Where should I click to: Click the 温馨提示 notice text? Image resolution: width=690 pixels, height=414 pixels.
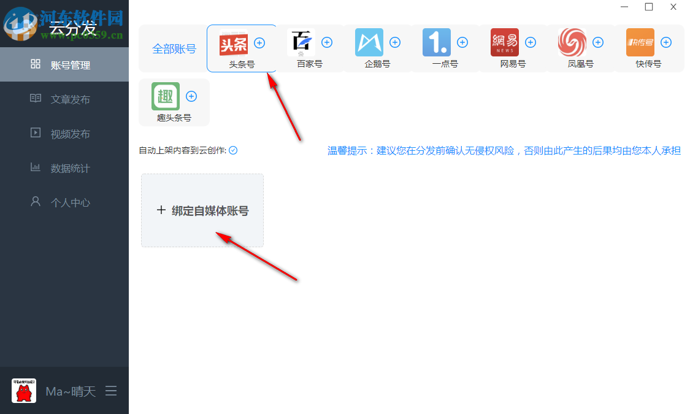tap(504, 150)
